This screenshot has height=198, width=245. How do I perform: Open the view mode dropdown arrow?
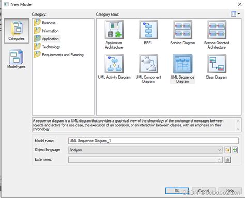coord(239,14)
